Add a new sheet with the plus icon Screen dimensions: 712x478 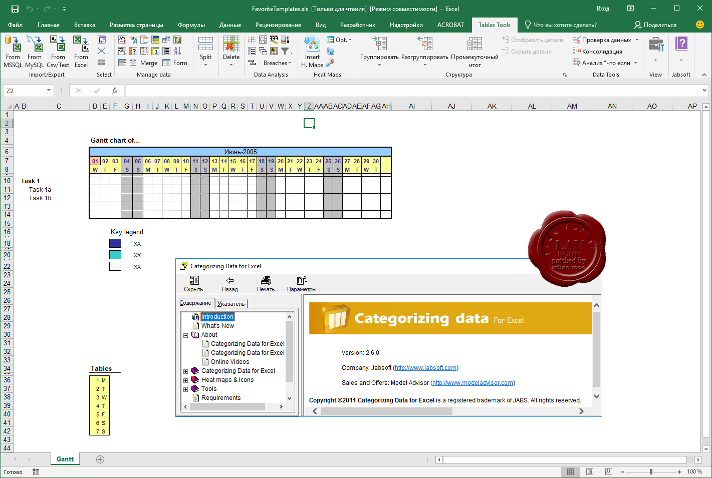pyautogui.click(x=100, y=459)
